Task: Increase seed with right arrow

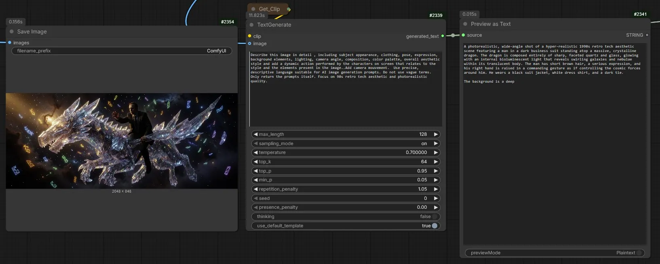Action: pyautogui.click(x=436, y=198)
